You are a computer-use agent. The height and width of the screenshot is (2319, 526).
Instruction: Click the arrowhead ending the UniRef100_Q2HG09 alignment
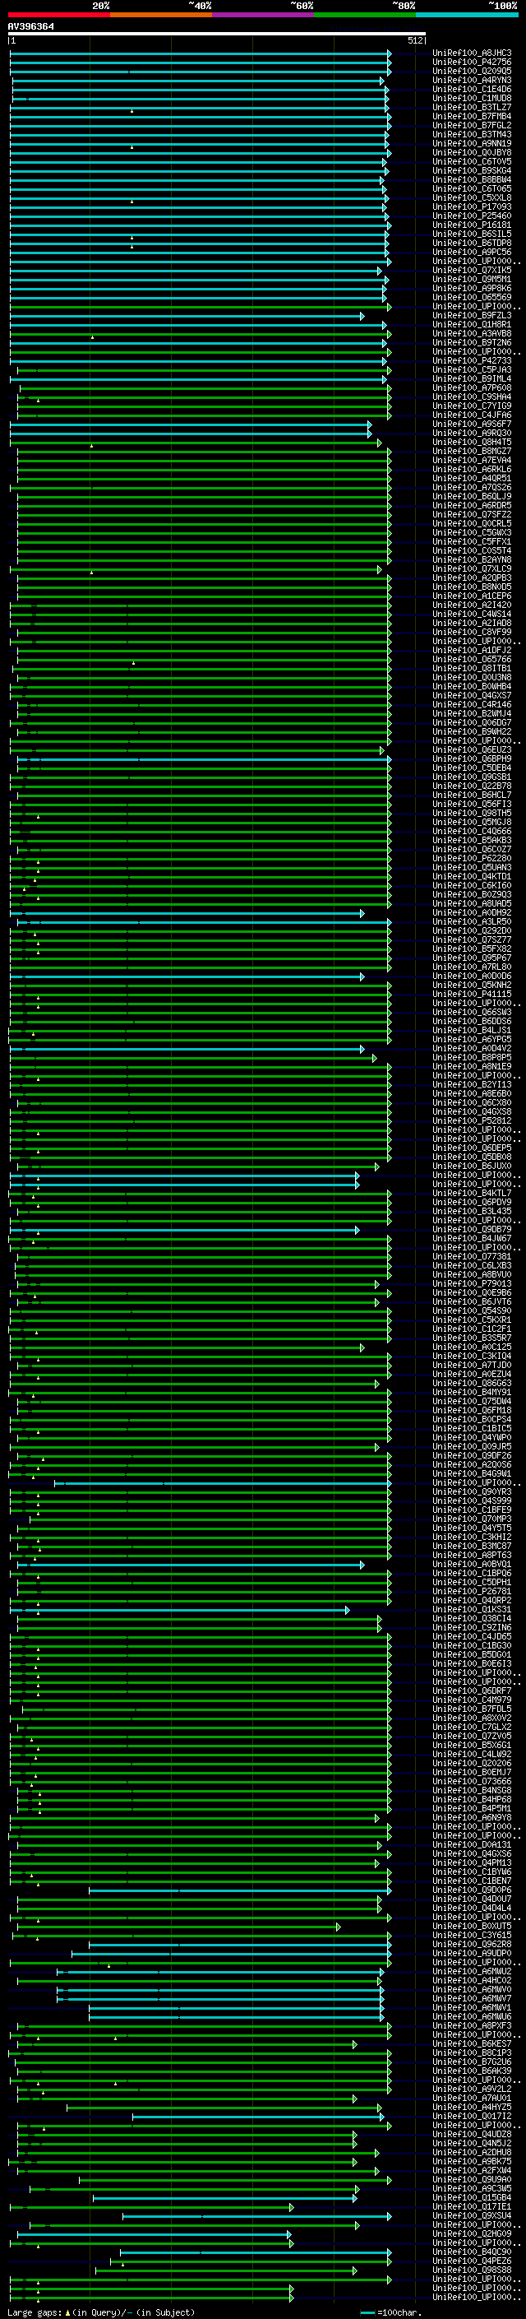[288, 2234]
